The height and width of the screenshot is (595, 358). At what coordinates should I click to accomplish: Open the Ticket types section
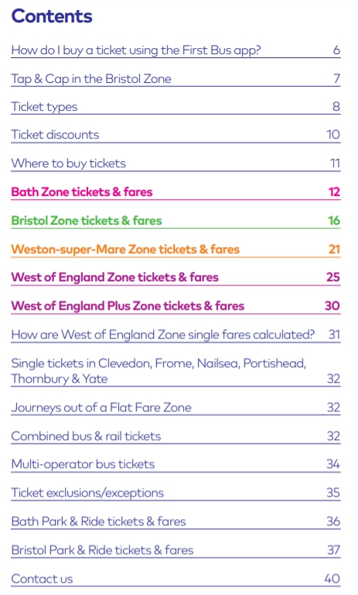[x=176, y=107]
